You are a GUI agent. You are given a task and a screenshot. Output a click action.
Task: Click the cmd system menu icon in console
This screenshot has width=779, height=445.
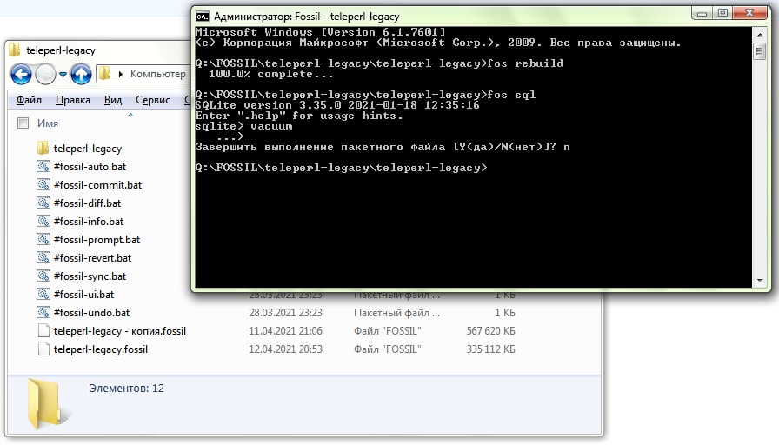pyautogui.click(x=203, y=17)
